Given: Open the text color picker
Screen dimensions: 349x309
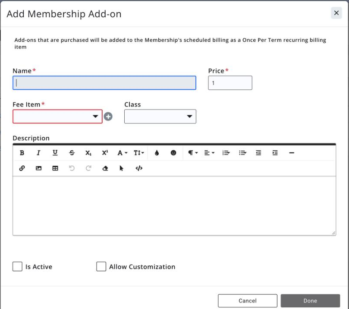Looking at the screenshot, I should tap(157, 153).
